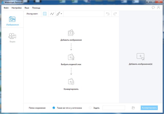The height and width of the screenshot is (114, 164).
Task: Browse for output folder with folder icon
Action: pyautogui.click(x=133, y=108)
